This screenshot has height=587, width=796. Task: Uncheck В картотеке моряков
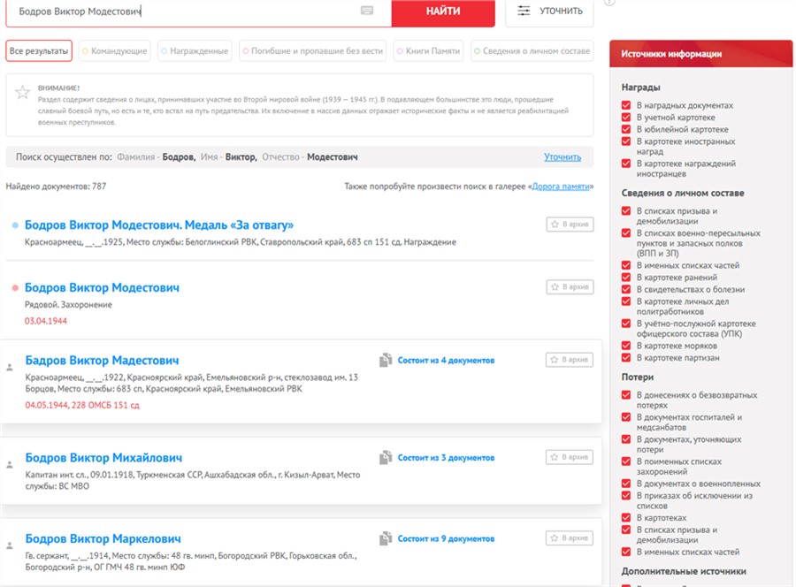(626, 346)
